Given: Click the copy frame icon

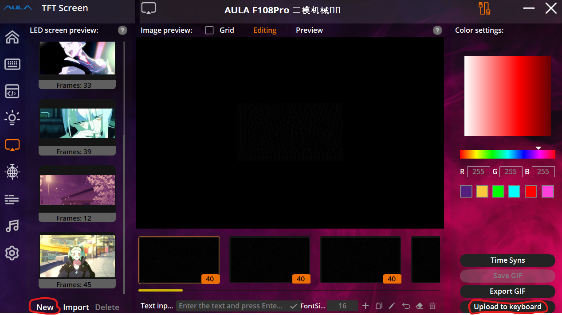Looking at the screenshot, I should coord(379,306).
